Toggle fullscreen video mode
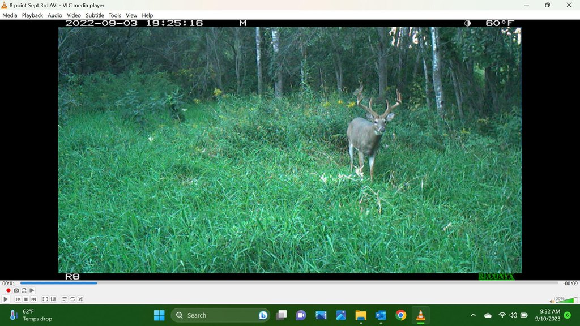Screen dimensions: 580x326 coord(45,299)
